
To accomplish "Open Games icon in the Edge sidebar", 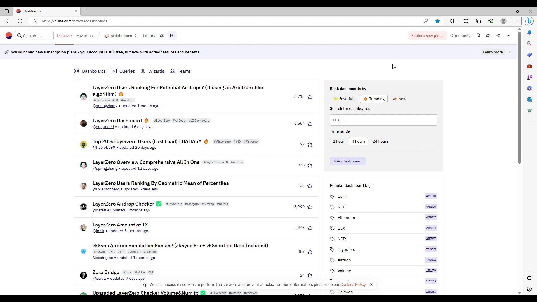I will 529,77.
